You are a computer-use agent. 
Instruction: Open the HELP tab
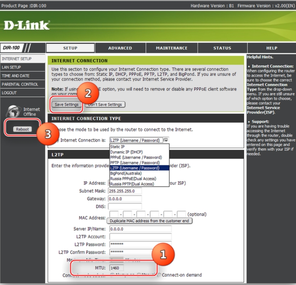click(x=272, y=48)
